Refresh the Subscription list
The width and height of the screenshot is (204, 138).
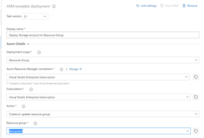196,97
